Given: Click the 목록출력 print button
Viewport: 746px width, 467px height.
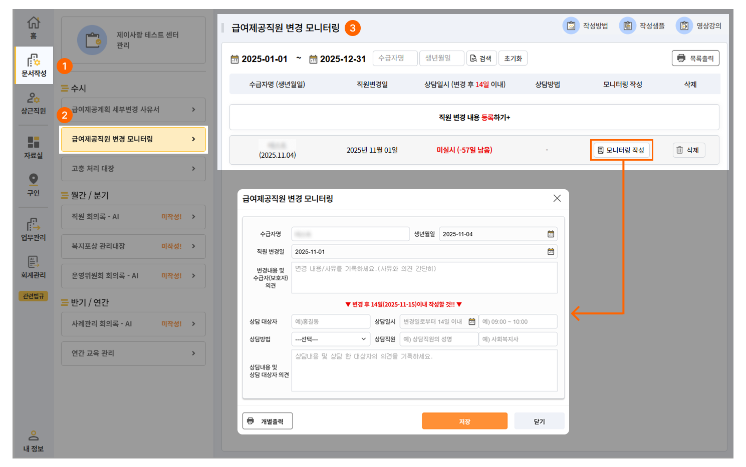Looking at the screenshot, I should (695, 58).
